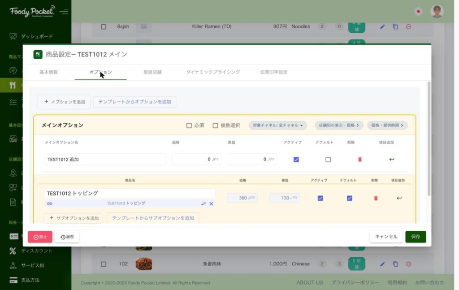The height and width of the screenshot is (290, 459).
Task: Open the 伝票印字設定 tab
Action: [274, 72]
